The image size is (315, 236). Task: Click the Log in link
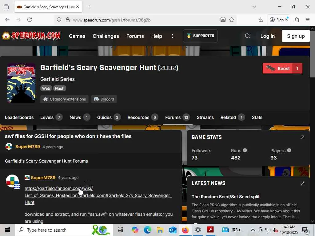(267, 36)
